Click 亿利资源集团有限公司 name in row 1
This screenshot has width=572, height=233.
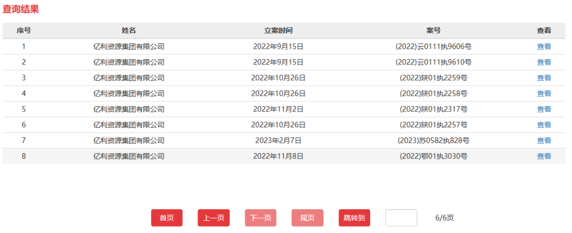point(129,46)
